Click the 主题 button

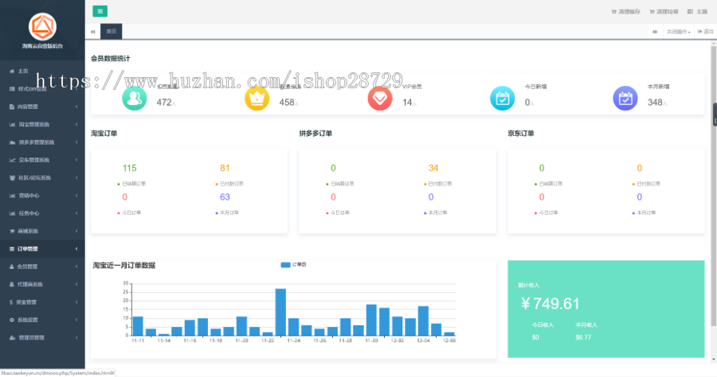pyautogui.click(x=697, y=12)
